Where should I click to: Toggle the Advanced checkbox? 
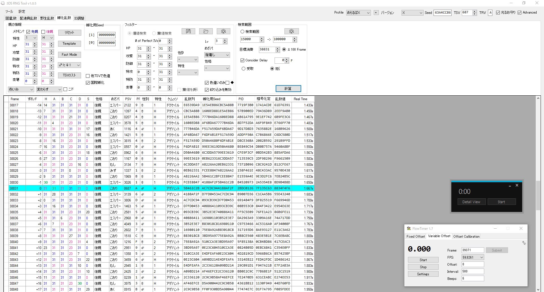(x=520, y=12)
